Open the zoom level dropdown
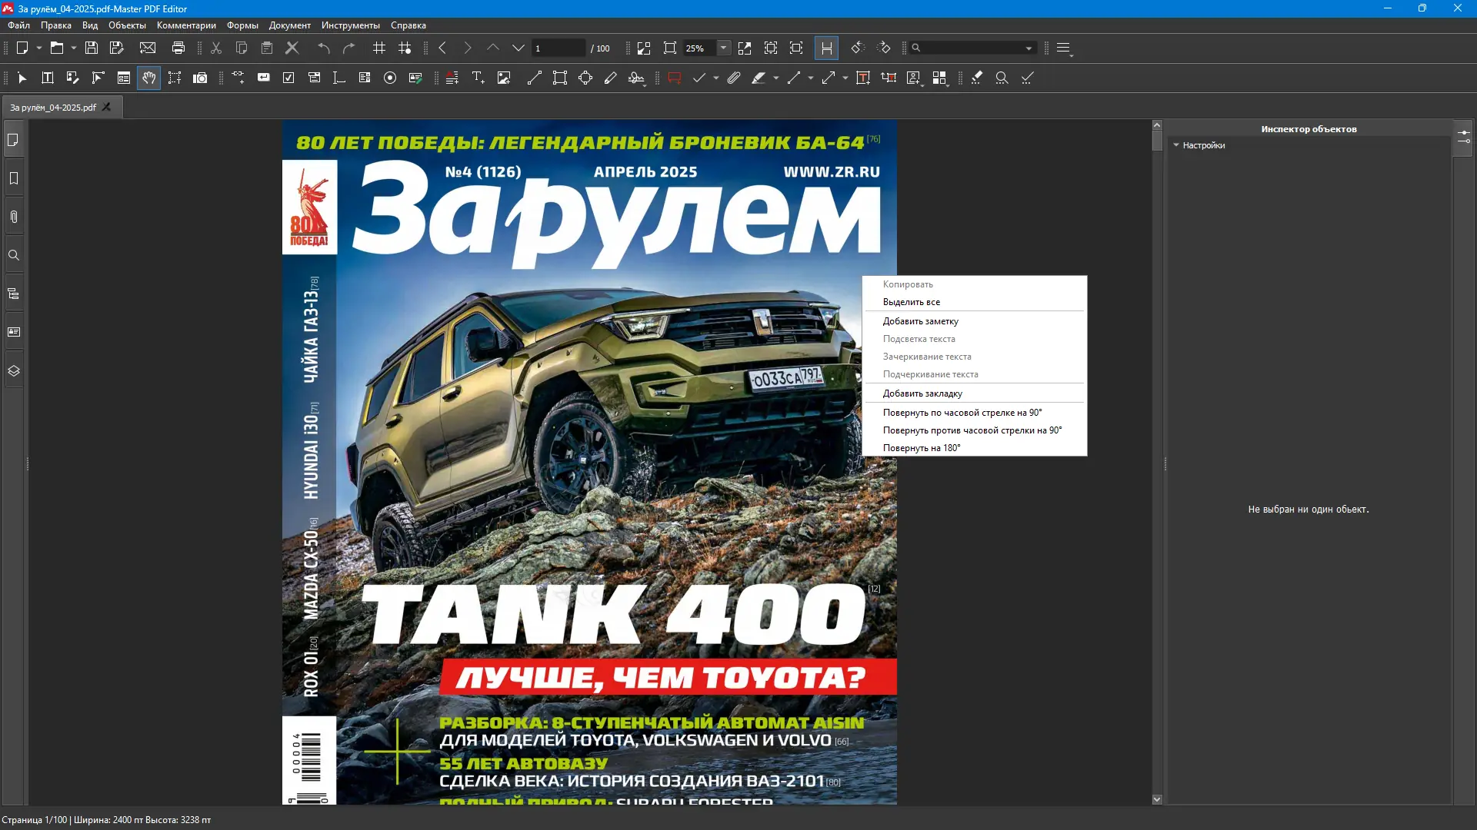The height and width of the screenshot is (830, 1477). point(723,48)
